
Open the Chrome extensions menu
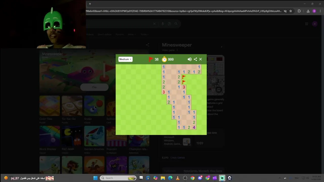click(299, 11)
